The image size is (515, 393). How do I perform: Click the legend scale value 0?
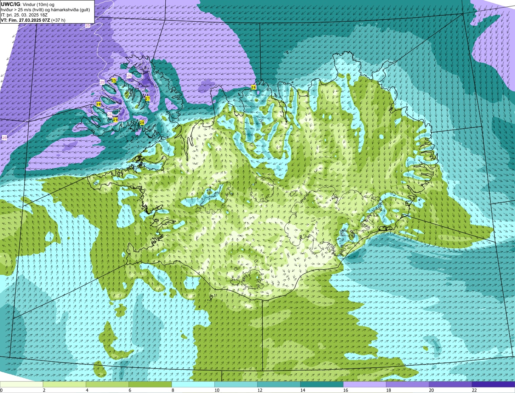pos(2,390)
